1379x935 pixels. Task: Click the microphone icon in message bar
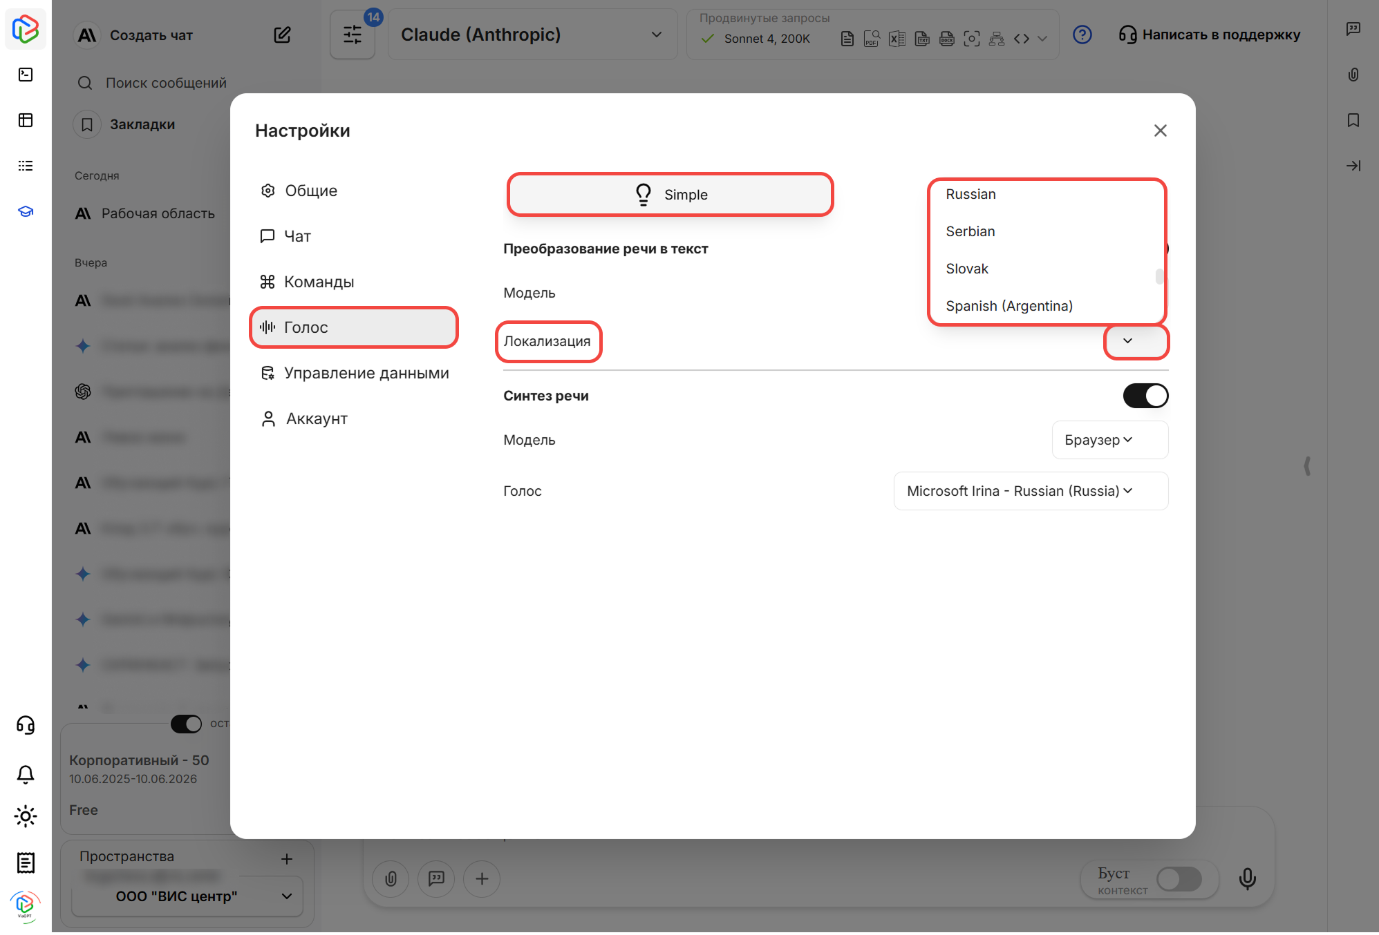click(x=1248, y=878)
